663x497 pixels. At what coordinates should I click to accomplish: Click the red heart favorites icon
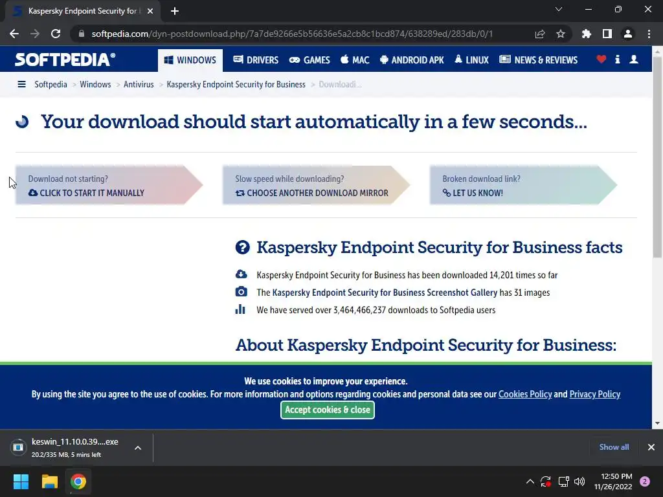click(x=601, y=59)
